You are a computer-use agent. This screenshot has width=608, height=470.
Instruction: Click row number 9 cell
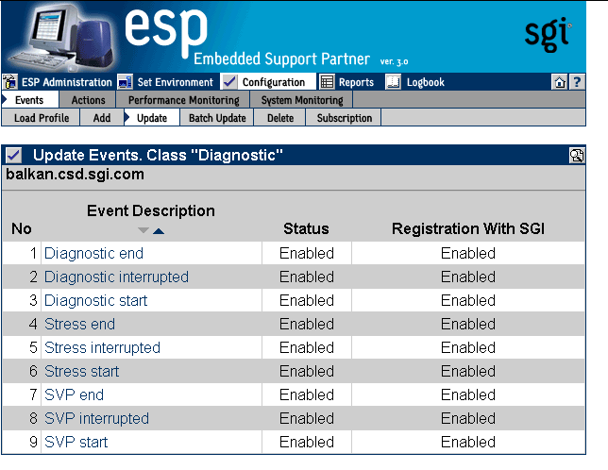tap(22, 443)
